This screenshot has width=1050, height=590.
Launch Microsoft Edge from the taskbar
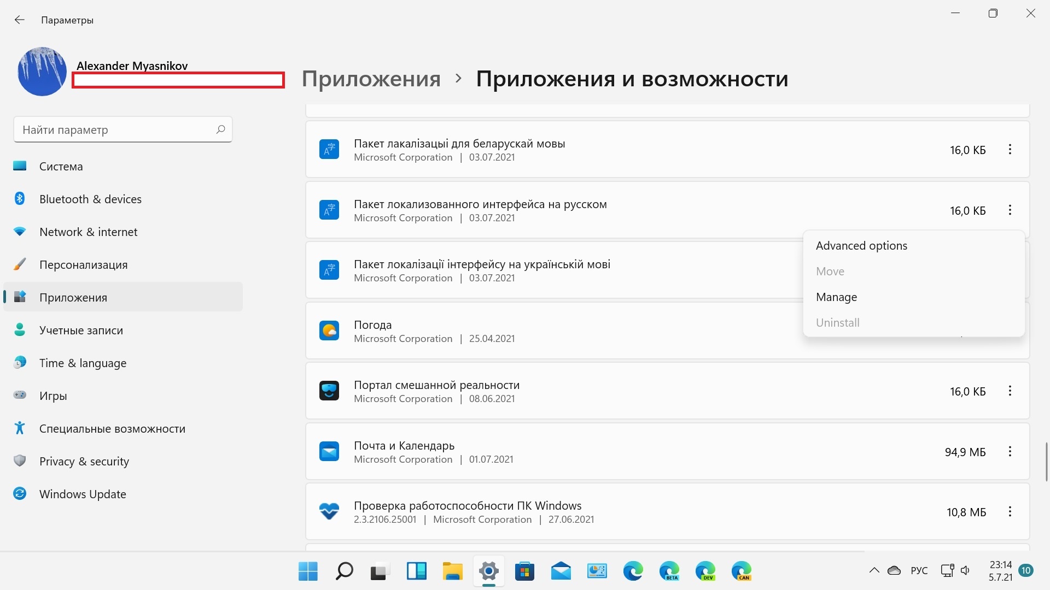coord(633,571)
